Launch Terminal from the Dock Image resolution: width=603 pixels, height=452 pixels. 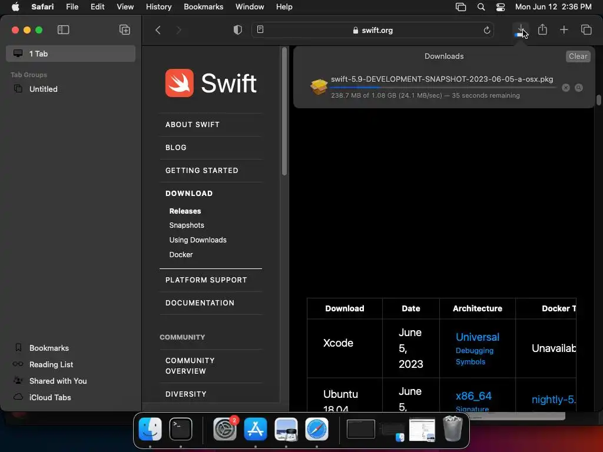[180, 429]
